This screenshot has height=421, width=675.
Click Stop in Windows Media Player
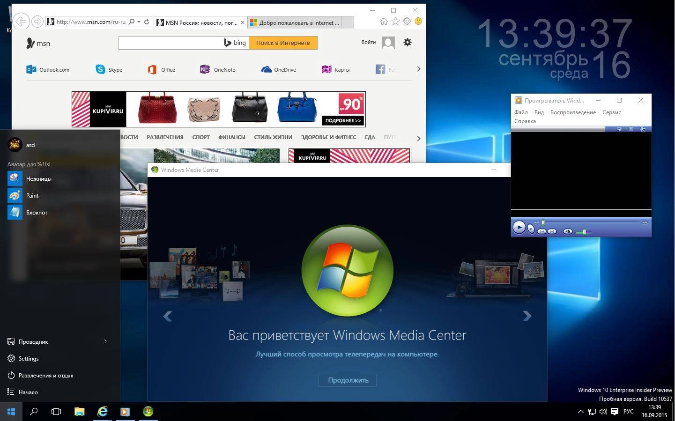tap(531, 229)
